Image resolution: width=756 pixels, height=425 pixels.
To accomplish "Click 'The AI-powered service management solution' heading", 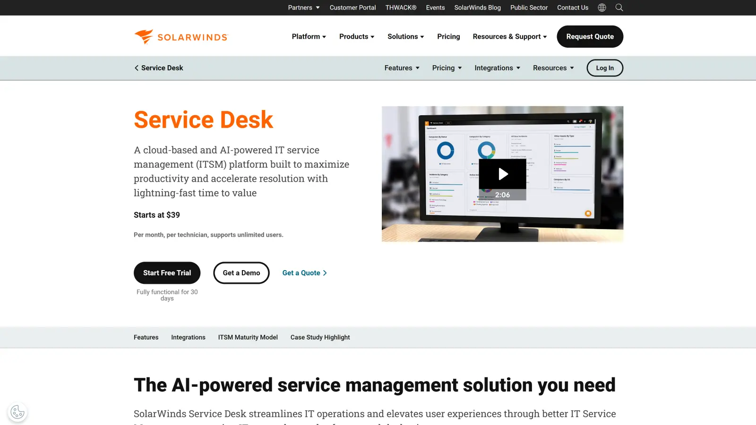I will click(375, 385).
